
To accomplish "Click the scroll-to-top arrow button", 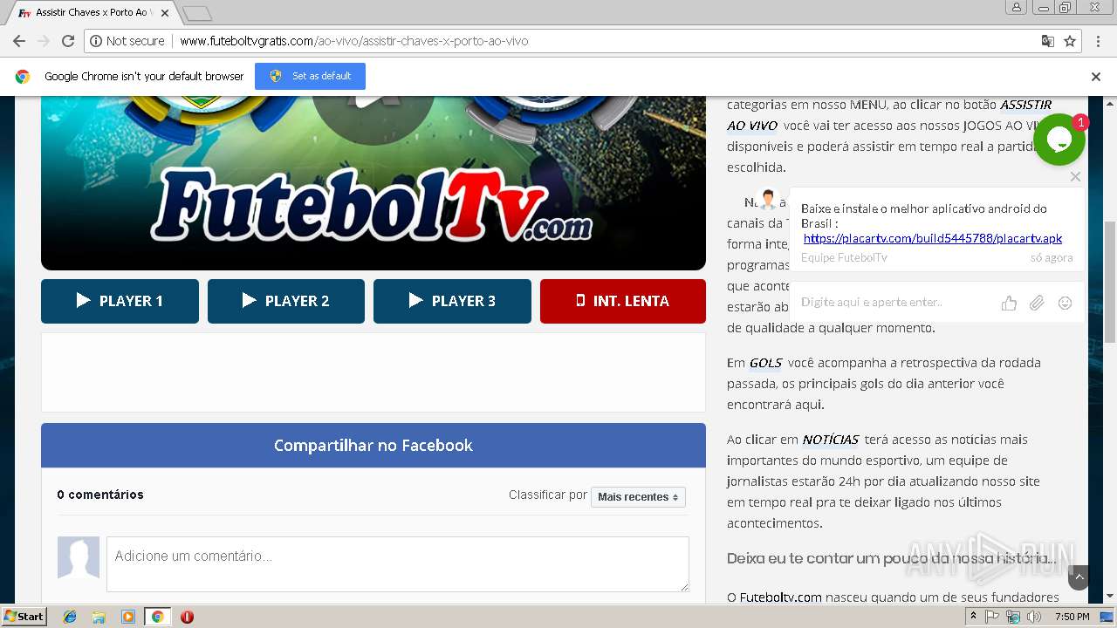I will (1079, 577).
